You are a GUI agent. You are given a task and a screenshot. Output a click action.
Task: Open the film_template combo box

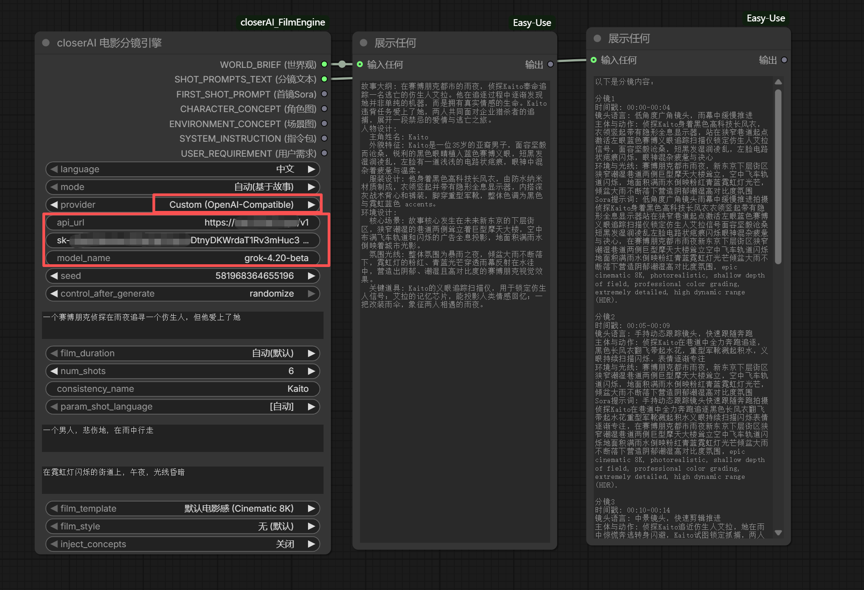pyautogui.click(x=182, y=508)
